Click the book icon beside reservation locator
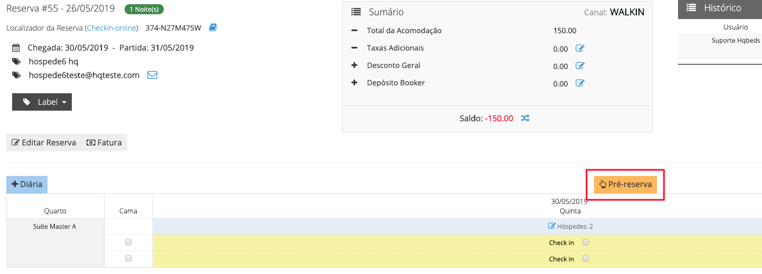 pos(213,27)
